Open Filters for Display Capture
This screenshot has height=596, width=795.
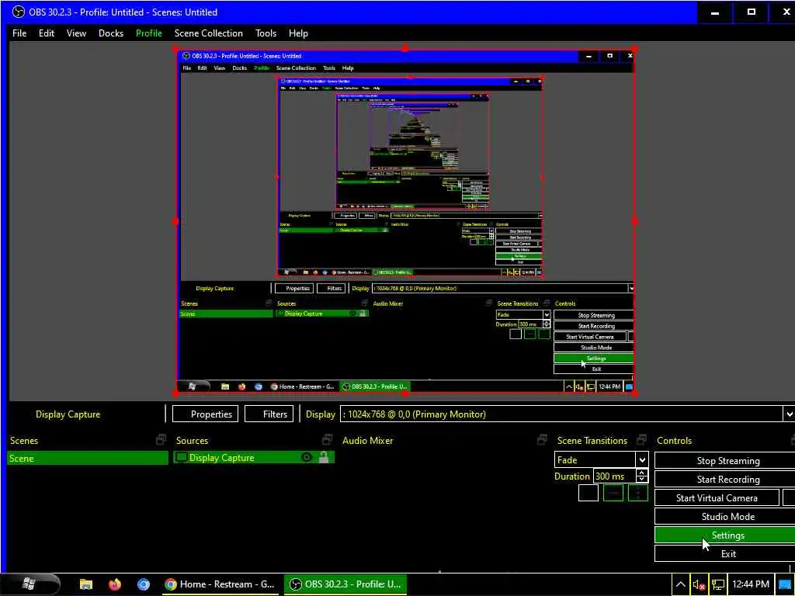coord(269,414)
